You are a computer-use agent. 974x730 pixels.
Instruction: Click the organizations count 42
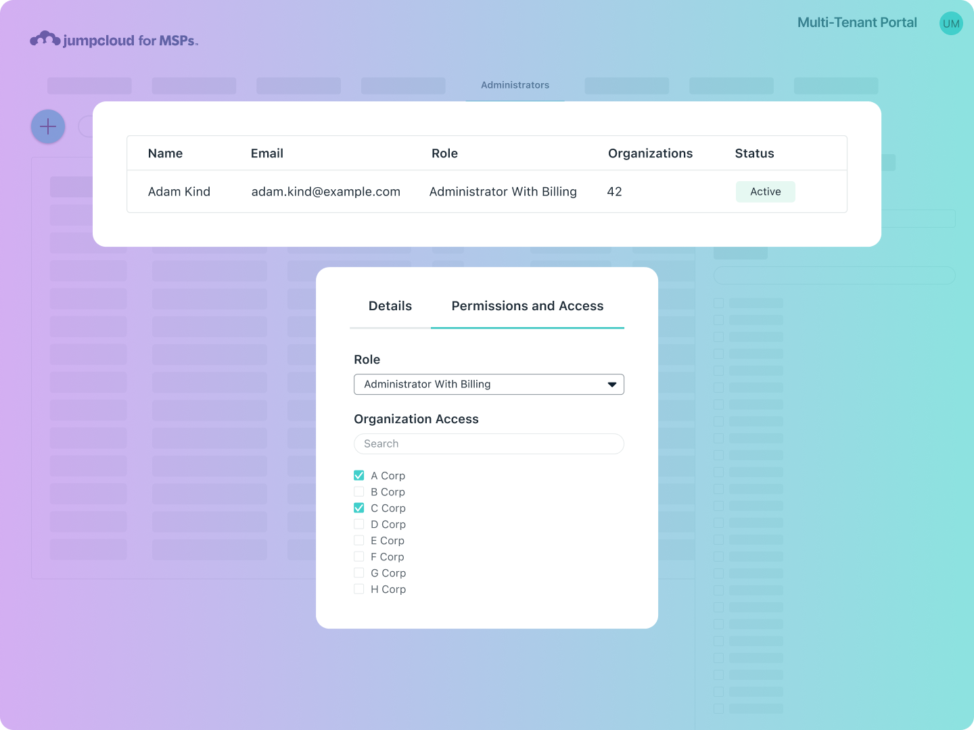pyautogui.click(x=614, y=192)
